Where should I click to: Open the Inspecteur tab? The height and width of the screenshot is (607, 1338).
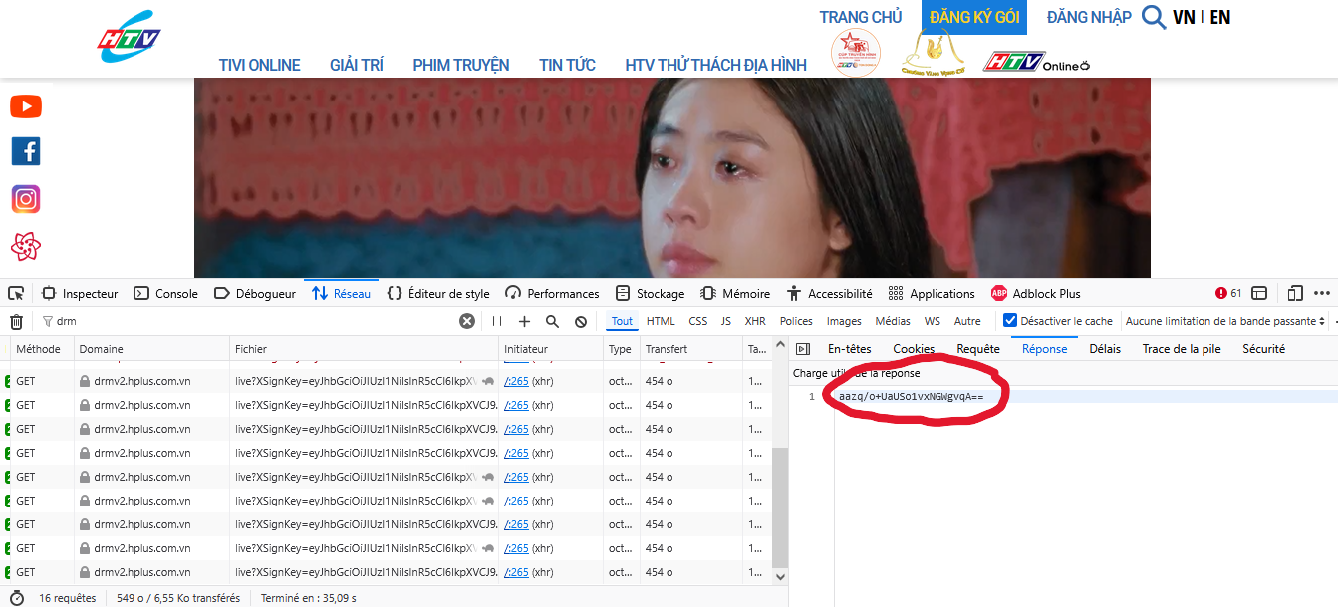point(80,293)
